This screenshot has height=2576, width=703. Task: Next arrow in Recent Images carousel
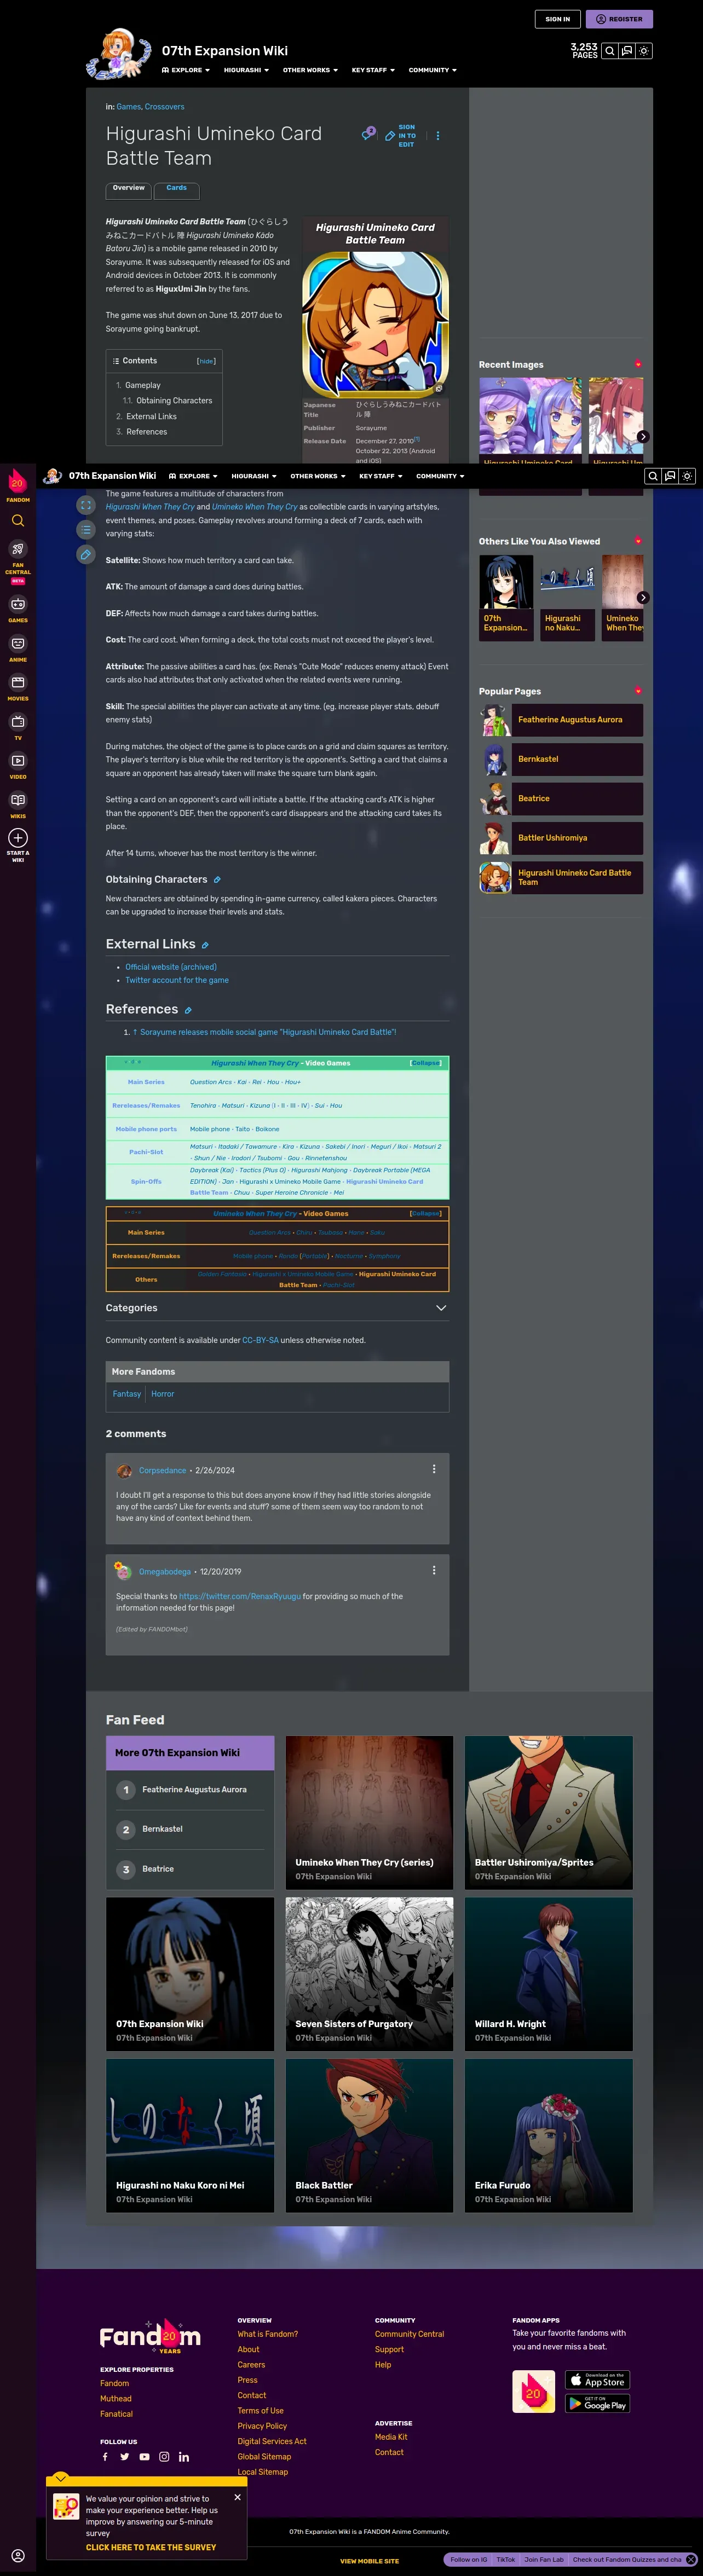pos(643,436)
